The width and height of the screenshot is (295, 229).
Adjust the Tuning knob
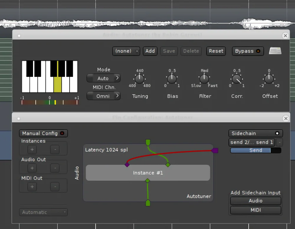(x=140, y=79)
